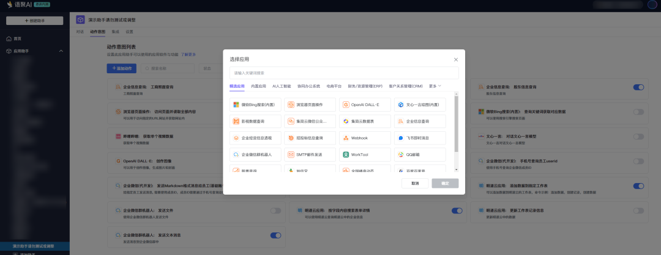The image size is (661, 255).
Task: Switch to the 集成 page tab
Action: 115,32
